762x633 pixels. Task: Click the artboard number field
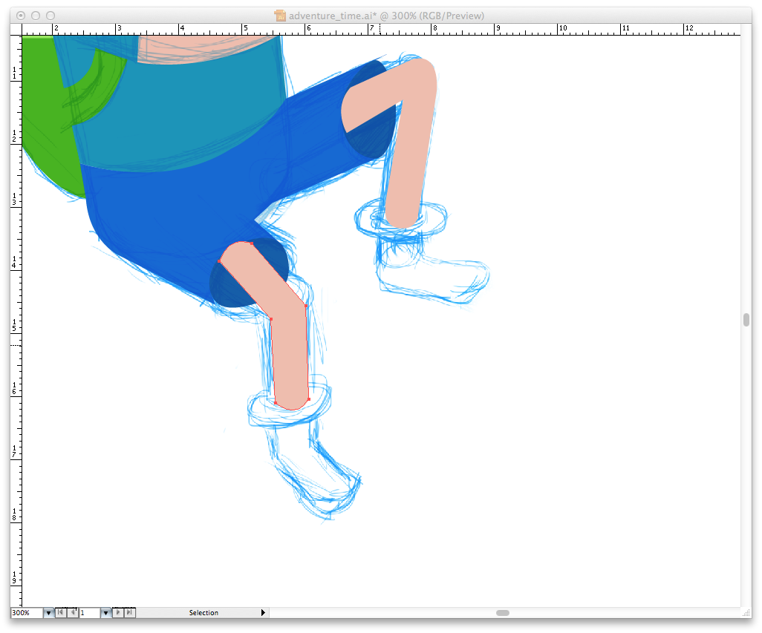[x=89, y=613]
